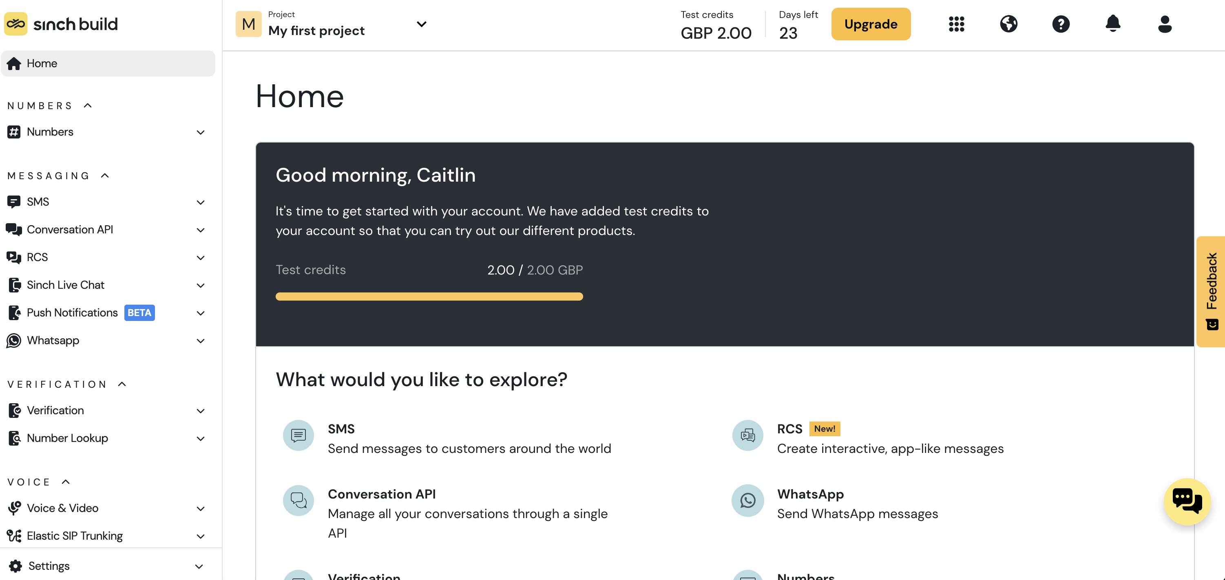Collapse the NUMBERS section header

[49, 105]
